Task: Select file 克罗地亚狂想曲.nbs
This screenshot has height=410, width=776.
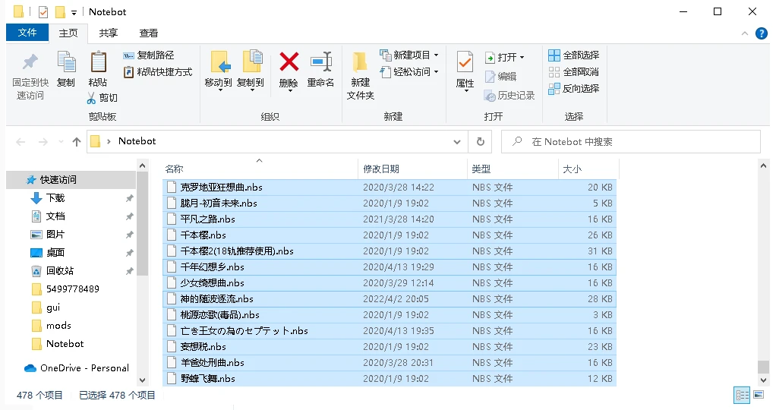Action: pos(389,188)
